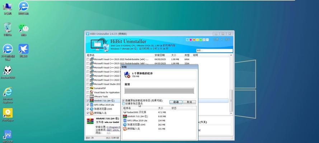Sort main list by 安装日期 column
The image size is (319, 143).
click(x=159, y=55)
